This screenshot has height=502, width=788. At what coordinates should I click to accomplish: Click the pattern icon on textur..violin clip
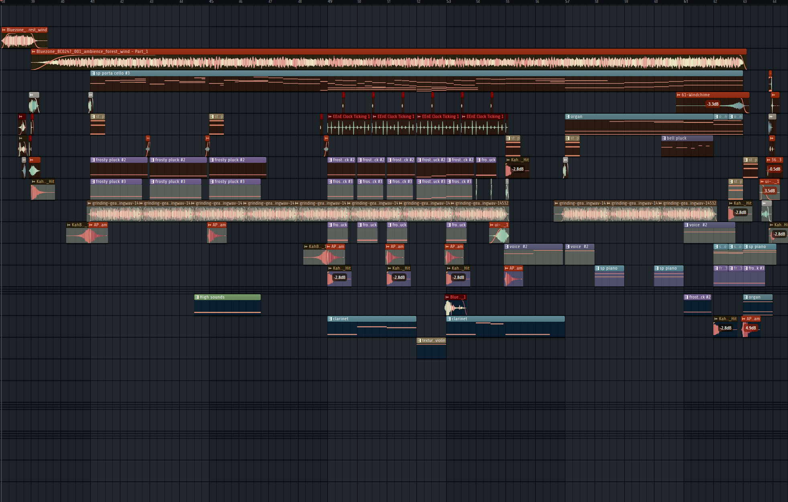click(x=419, y=341)
